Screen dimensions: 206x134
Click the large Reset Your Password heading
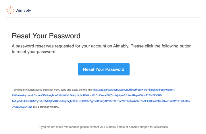pyautogui.click(x=46, y=36)
